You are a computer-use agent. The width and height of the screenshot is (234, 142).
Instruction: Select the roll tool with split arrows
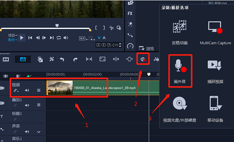coord(116,59)
